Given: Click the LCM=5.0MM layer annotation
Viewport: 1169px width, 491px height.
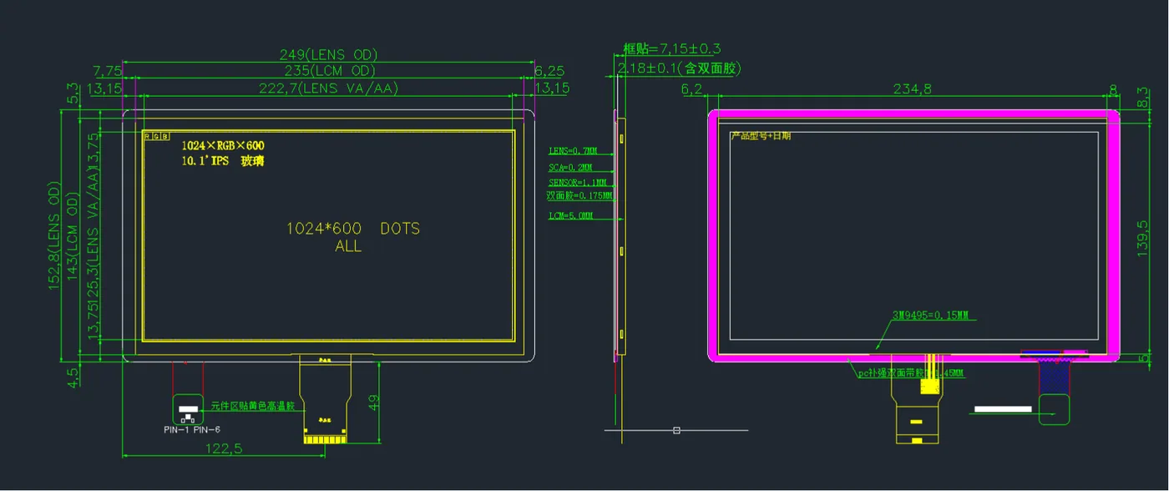Looking at the screenshot, I should [569, 215].
